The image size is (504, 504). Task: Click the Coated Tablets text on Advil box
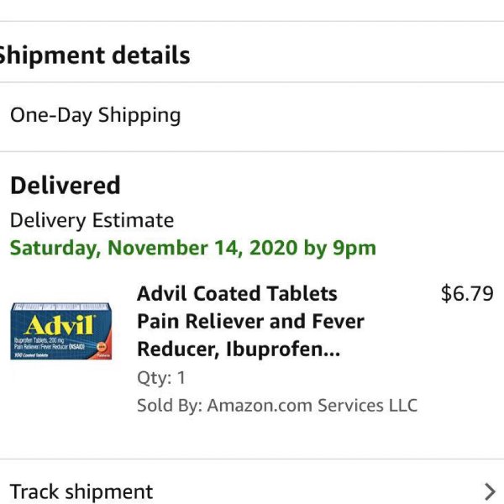[x=32, y=355]
